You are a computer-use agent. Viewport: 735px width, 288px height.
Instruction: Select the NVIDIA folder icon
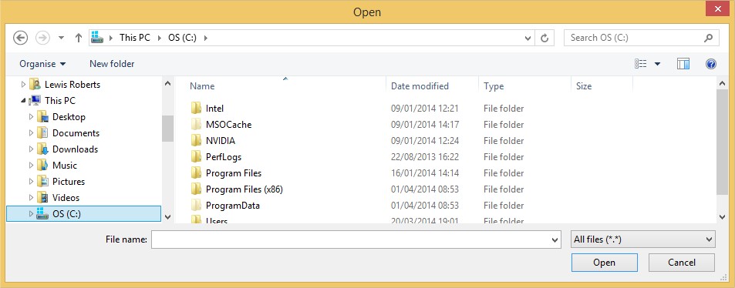coord(196,140)
